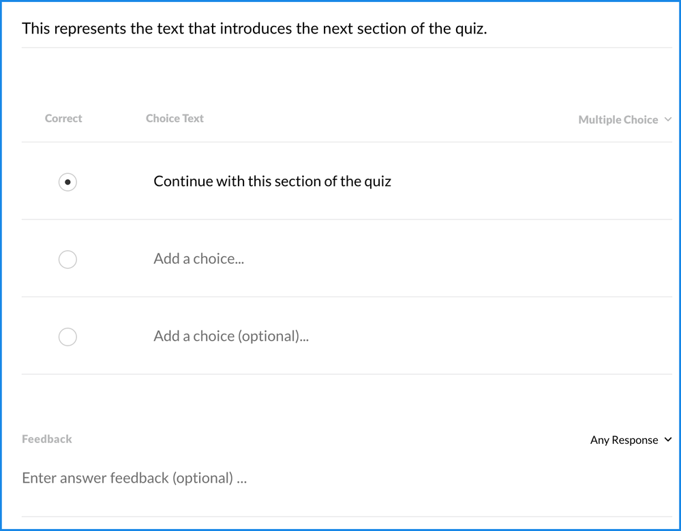Image resolution: width=681 pixels, height=531 pixels.
Task: Click the 'Feedback' section label
Action: click(x=46, y=439)
